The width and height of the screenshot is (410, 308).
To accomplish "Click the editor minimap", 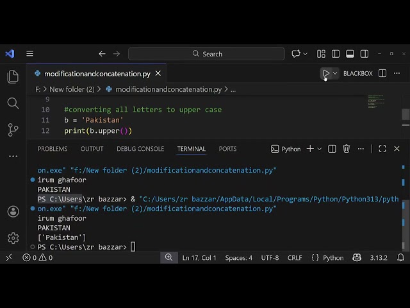I will (x=376, y=101).
